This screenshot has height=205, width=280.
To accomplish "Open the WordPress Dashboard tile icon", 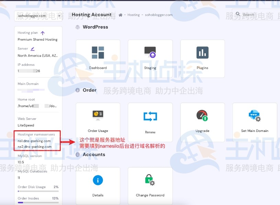I will (98, 52).
